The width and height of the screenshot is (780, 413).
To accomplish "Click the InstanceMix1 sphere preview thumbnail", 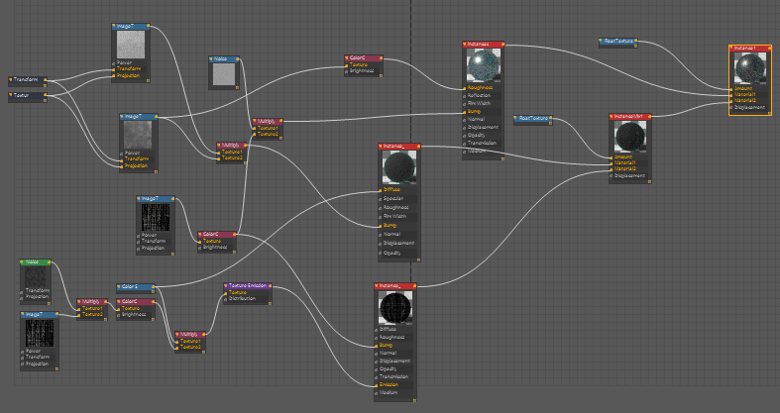I will tap(630, 136).
